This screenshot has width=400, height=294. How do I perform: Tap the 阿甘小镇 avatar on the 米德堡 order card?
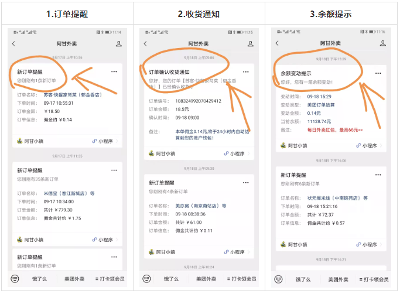[20, 240]
